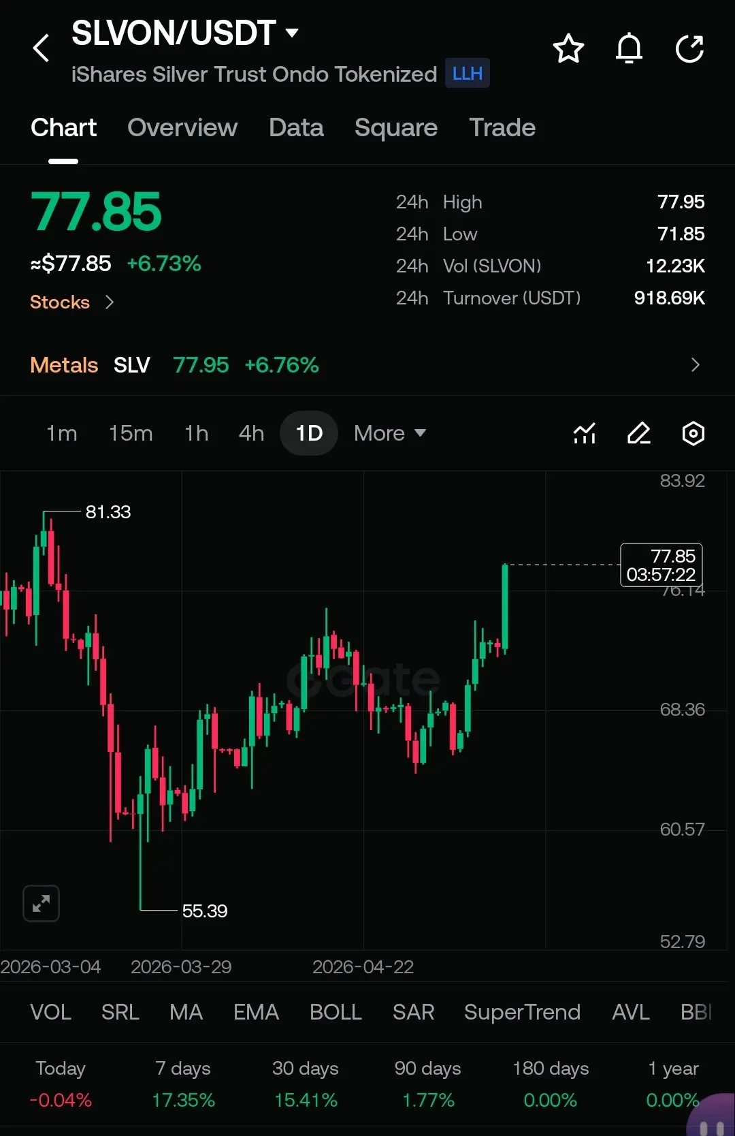Tap the 2026-04-22 date label
Viewport: 735px width, 1136px height.
pyautogui.click(x=363, y=967)
